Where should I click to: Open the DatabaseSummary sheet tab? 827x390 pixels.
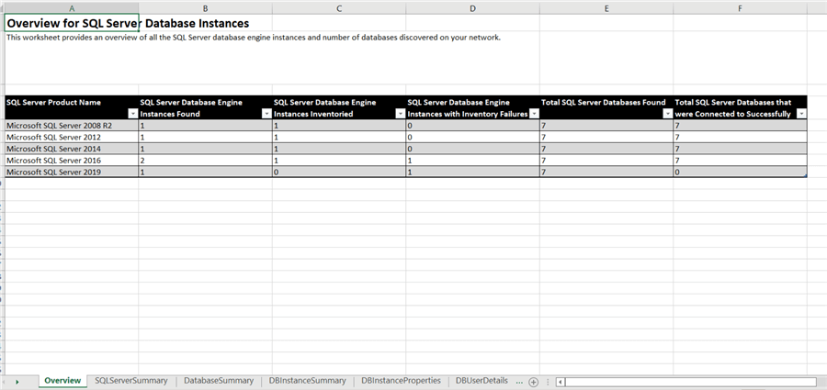click(x=219, y=381)
